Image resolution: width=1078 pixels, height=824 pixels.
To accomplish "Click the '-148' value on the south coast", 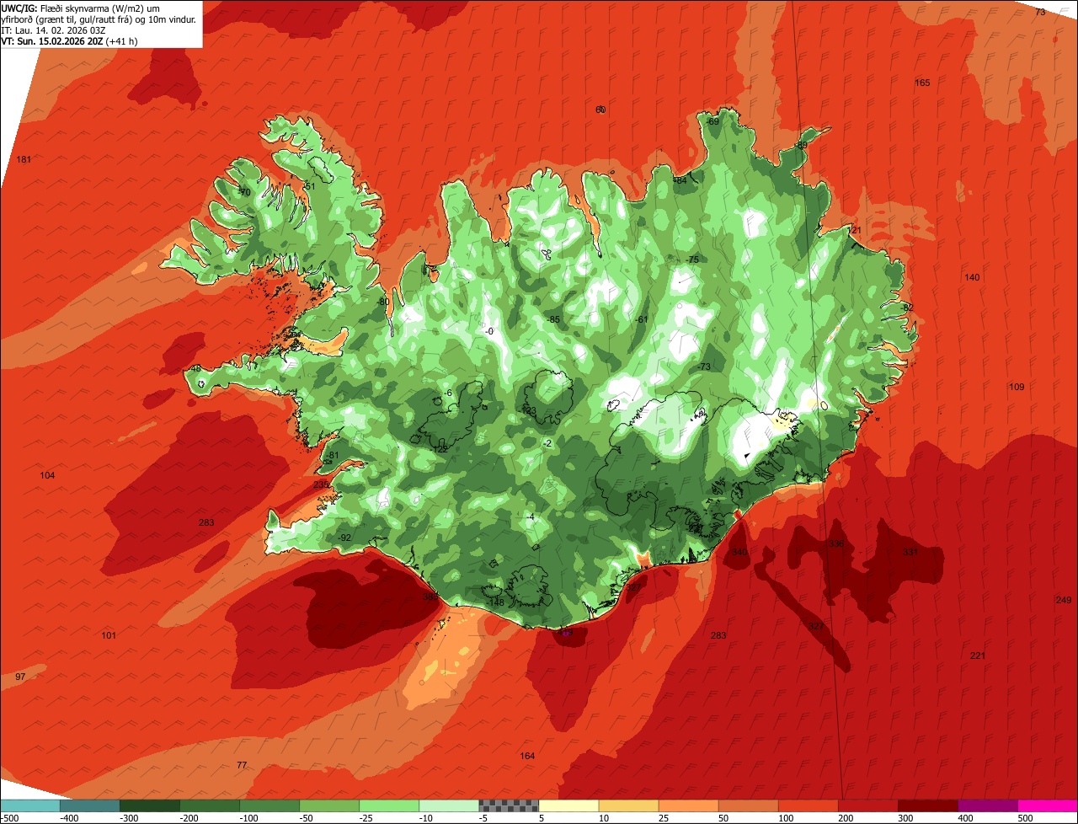I will (495, 602).
